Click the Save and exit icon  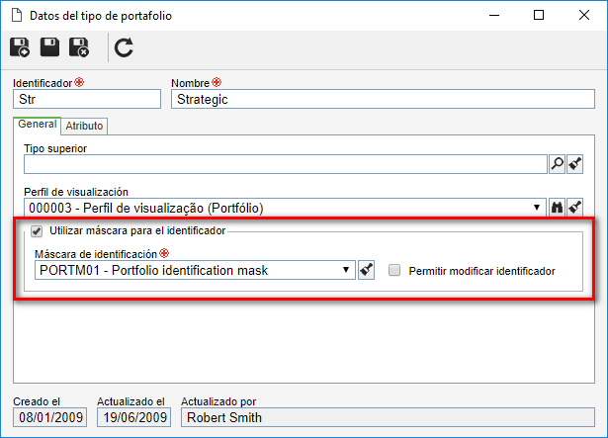(79, 47)
